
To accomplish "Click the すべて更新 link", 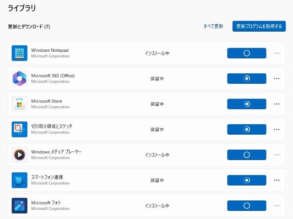I will point(213,26).
